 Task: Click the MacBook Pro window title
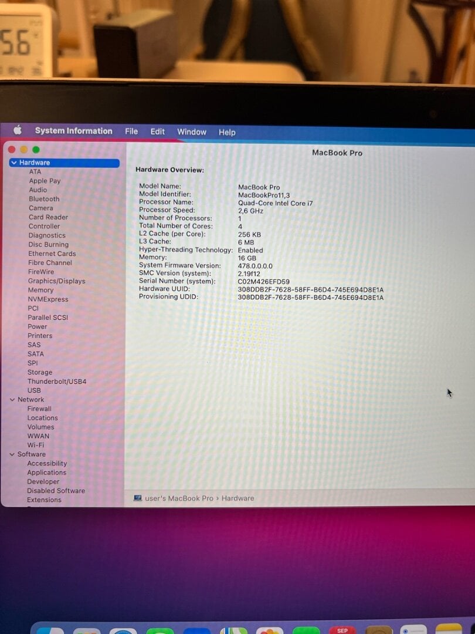tap(337, 153)
